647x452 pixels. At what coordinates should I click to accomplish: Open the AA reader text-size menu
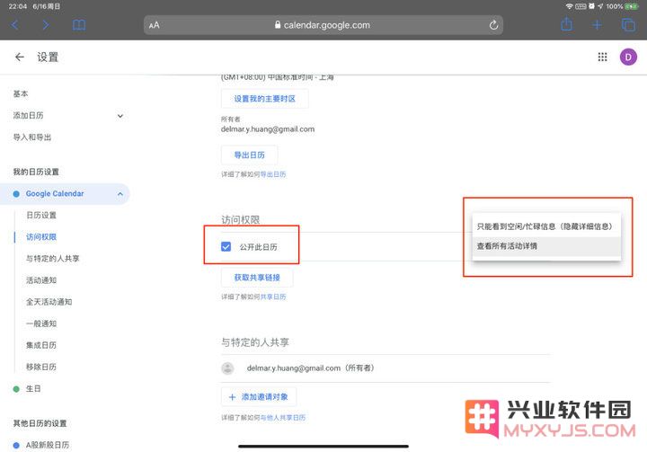coord(155,25)
